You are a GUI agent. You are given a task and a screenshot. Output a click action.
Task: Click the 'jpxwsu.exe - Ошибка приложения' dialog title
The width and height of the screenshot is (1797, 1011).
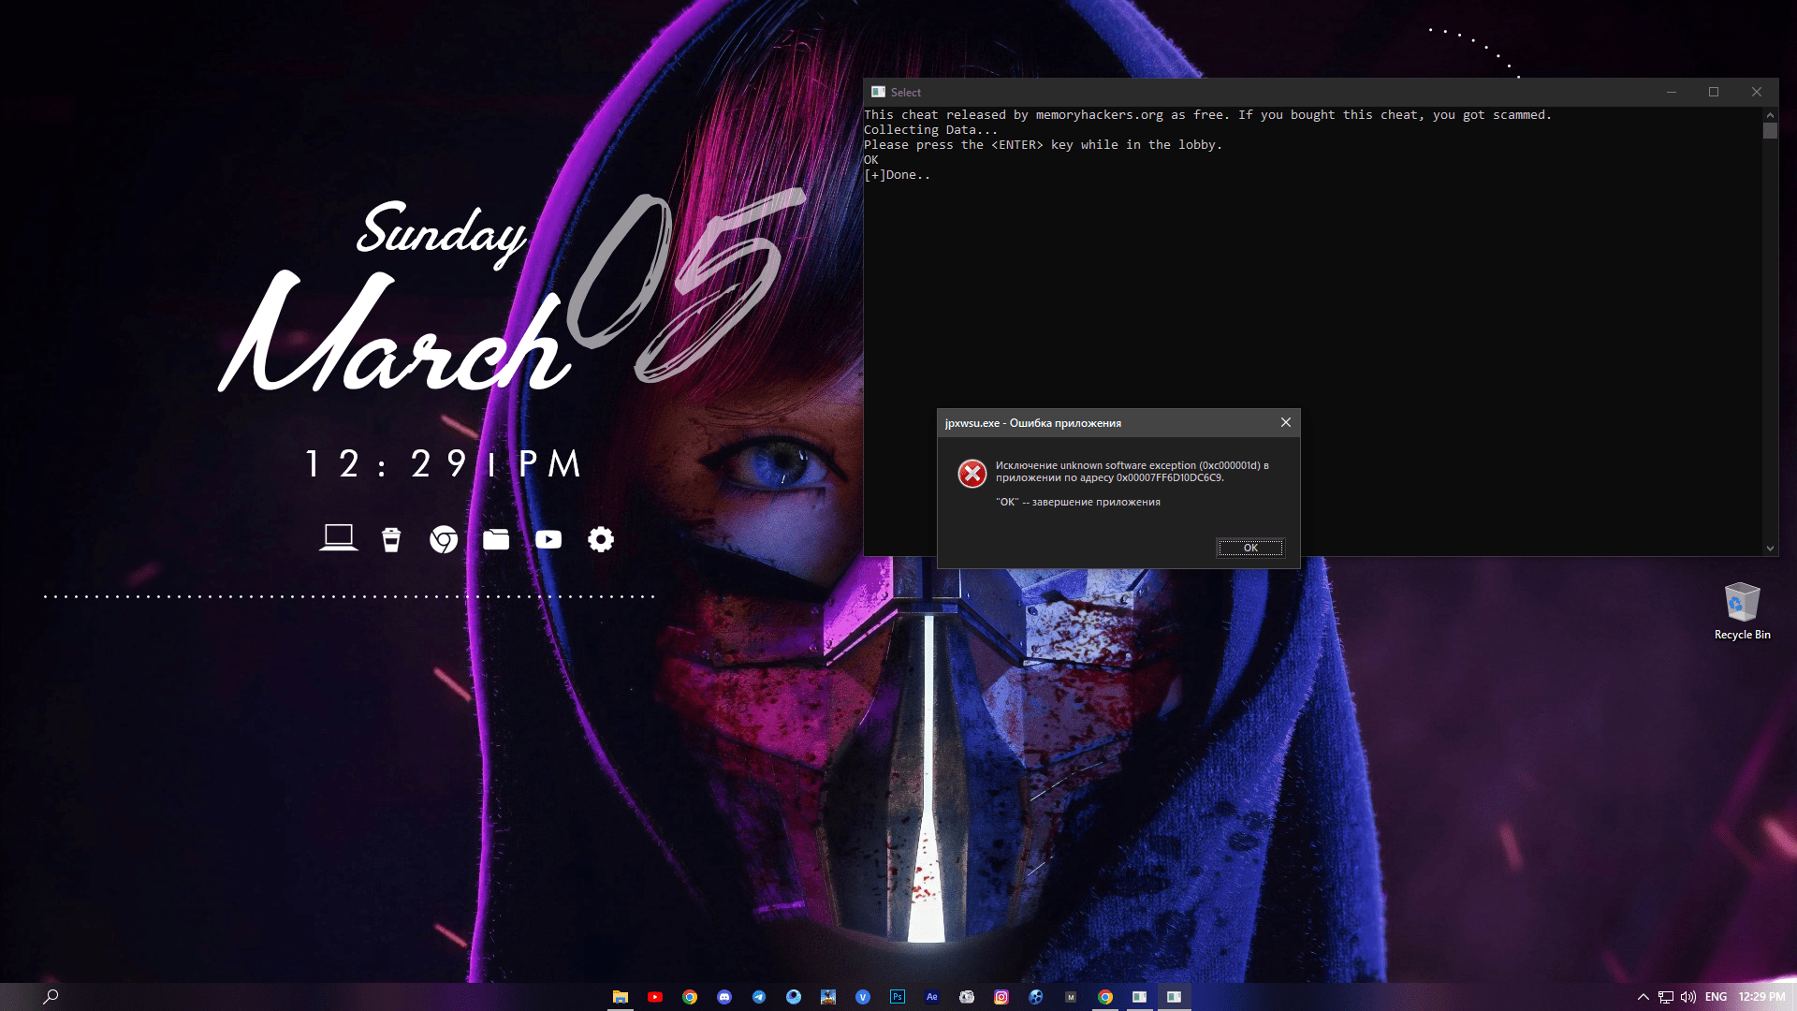tap(1032, 423)
